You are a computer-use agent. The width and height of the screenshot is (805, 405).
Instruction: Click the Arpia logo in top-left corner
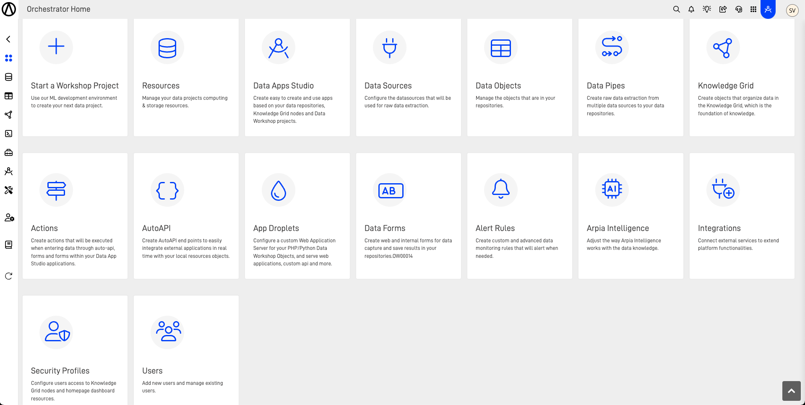tap(9, 9)
